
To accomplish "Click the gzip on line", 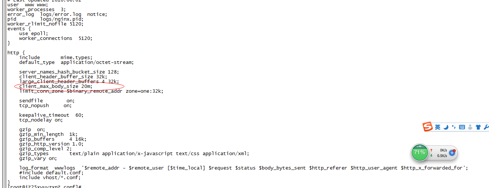I will (32, 129).
